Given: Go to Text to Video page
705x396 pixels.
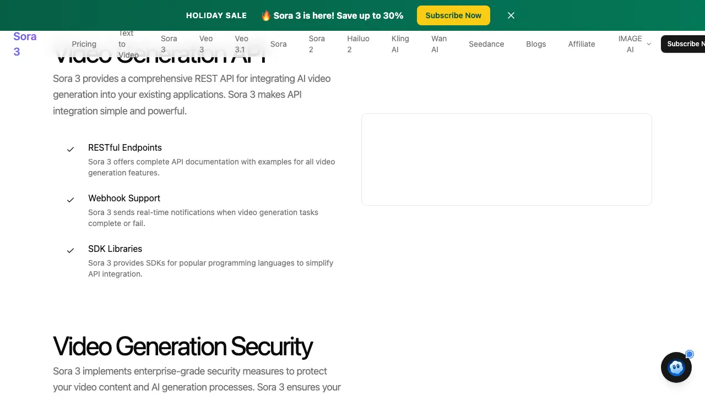Looking at the screenshot, I should point(128,44).
